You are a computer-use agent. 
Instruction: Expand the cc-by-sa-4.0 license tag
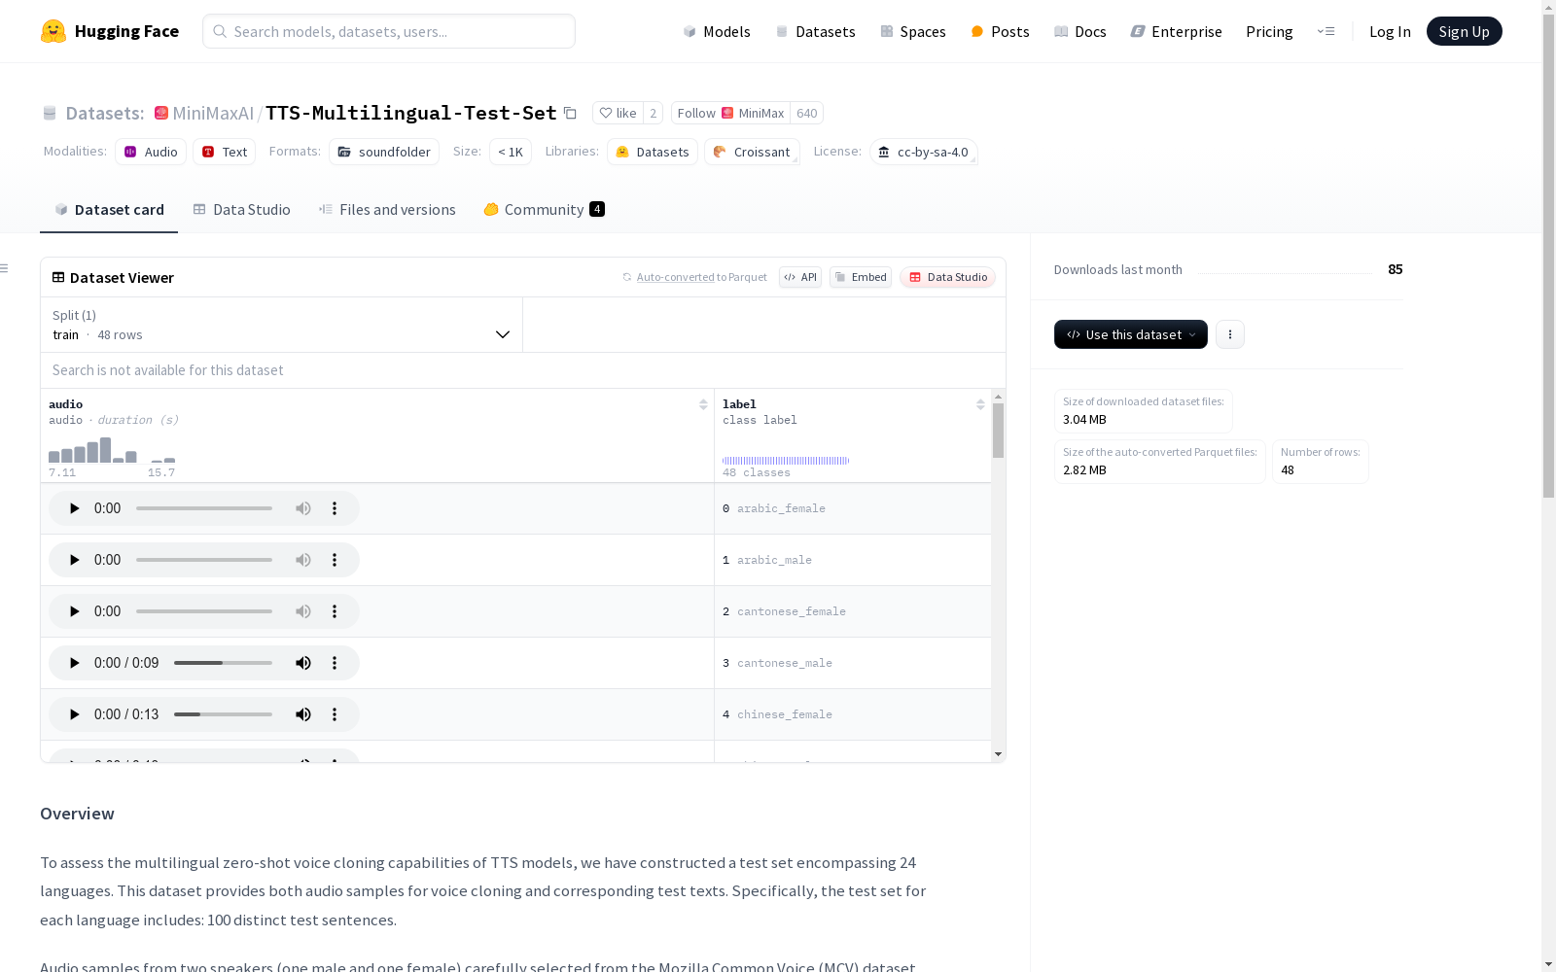(924, 152)
